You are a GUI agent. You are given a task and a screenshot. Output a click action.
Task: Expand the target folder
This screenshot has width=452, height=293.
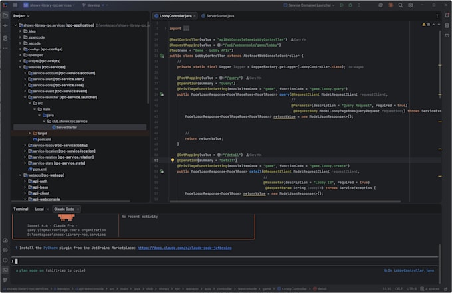pyautogui.click(x=30, y=133)
